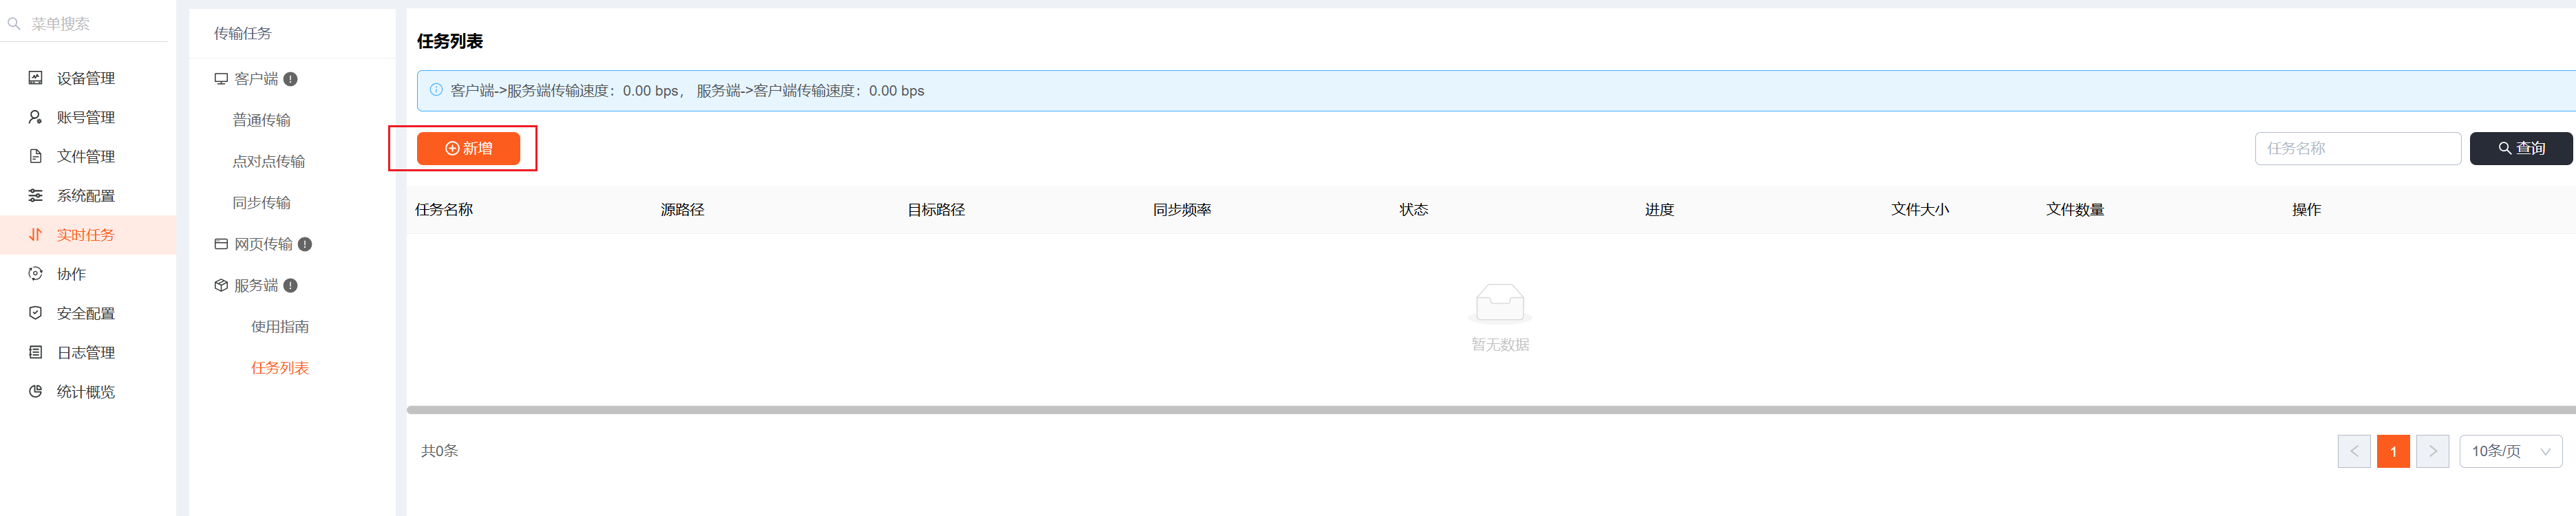The image size is (2576, 516).
Task: Click the 统计概览 pie chart icon
Action: tap(35, 391)
